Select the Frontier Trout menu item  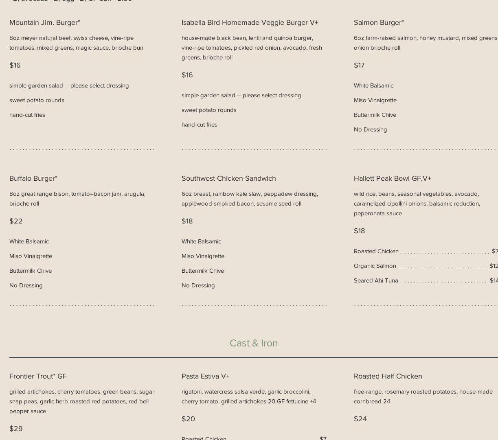click(x=38, y=376)
